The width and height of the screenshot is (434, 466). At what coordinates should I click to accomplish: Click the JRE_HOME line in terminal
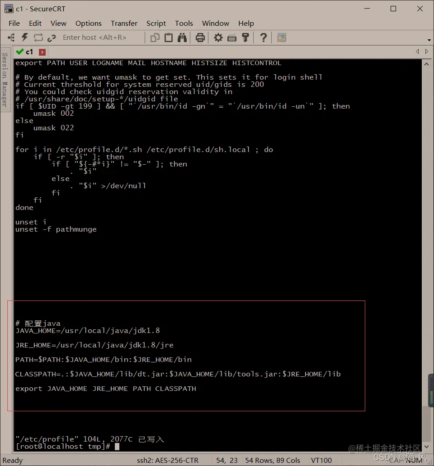point(94,345)
